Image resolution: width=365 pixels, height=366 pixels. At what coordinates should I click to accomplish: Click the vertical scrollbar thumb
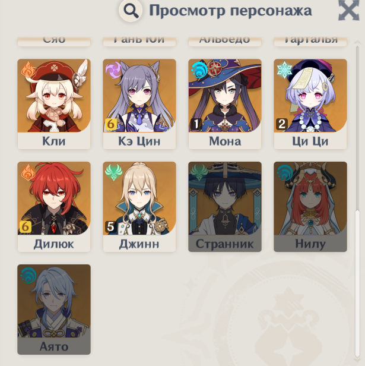[357, 282]
